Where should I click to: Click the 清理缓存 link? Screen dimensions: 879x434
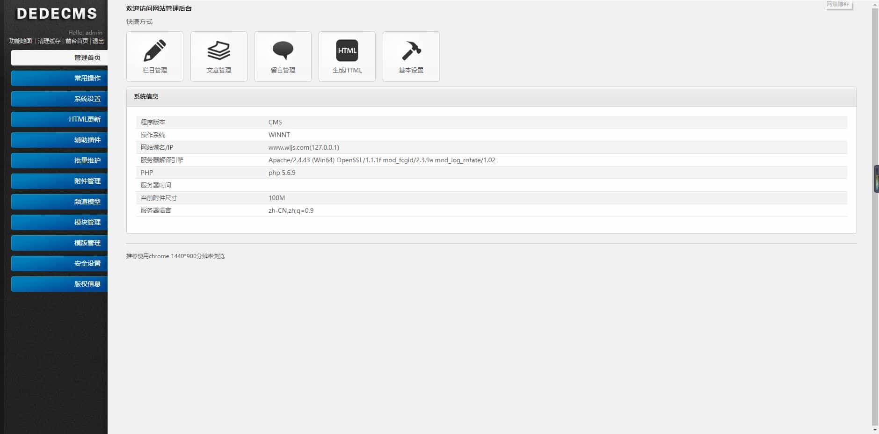click(x=49, y=41)
